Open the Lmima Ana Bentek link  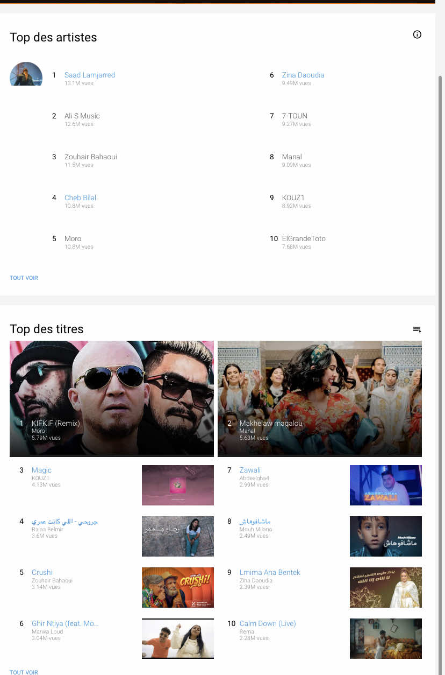270,572
